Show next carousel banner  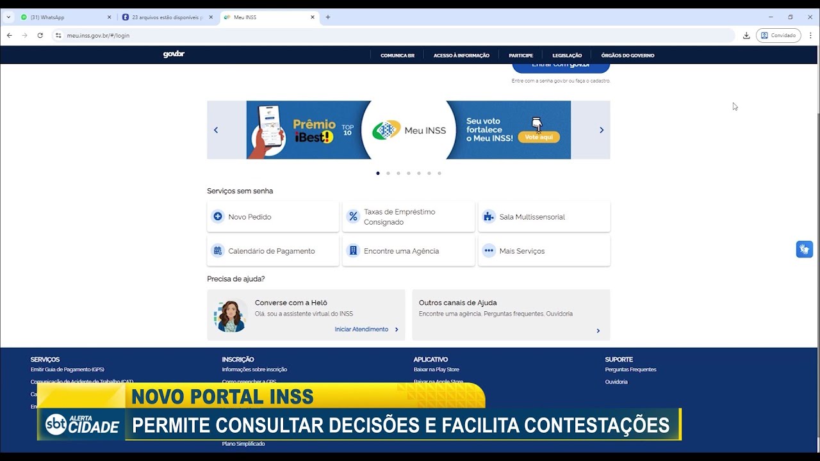(x=602, y=130)
